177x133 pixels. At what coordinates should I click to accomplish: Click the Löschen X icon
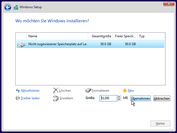pos(56,91)
